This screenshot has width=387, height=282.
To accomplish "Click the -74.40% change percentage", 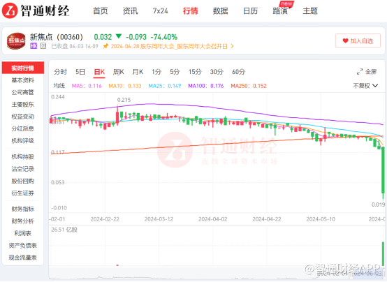I will point(164,37).
